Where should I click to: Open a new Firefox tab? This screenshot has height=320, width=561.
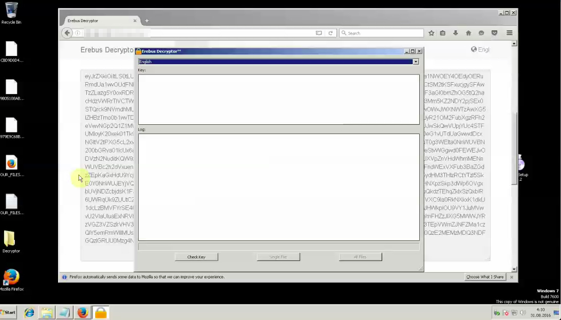coord(147,21)
